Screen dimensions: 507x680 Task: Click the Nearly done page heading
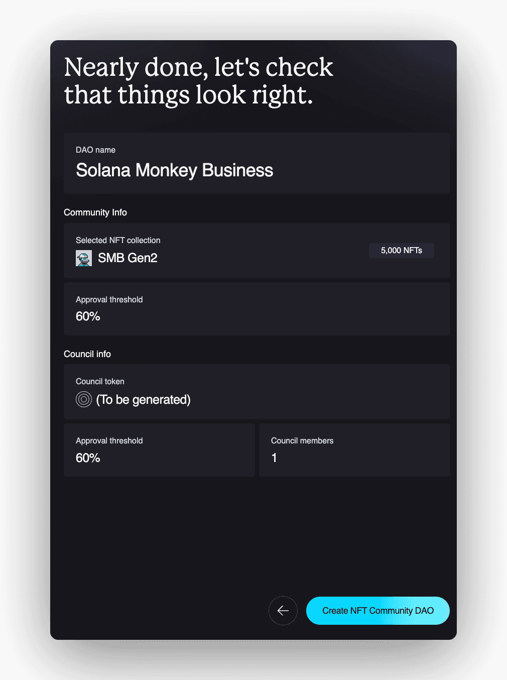tap(198, 81)
